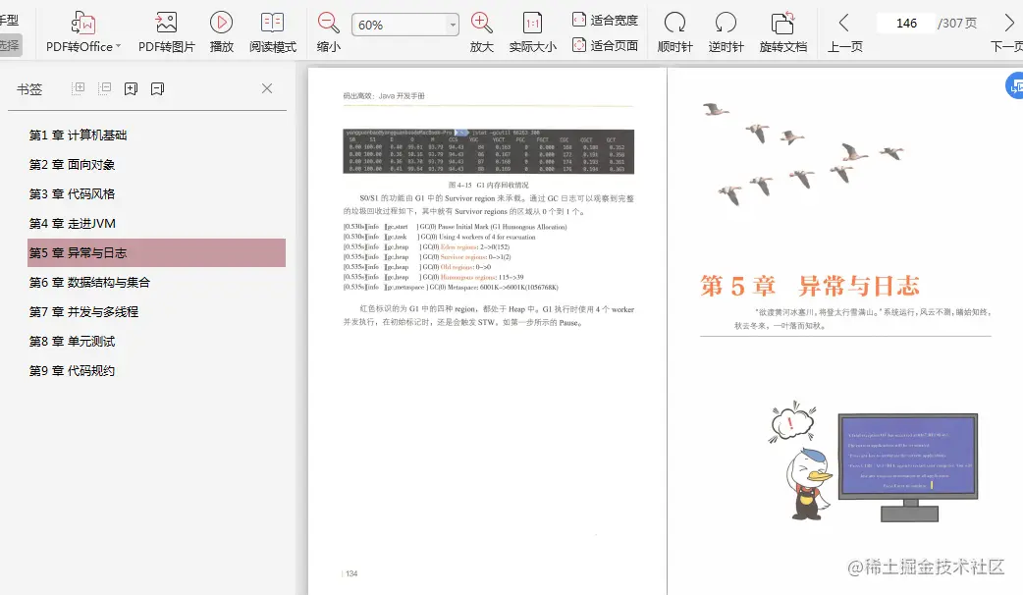Click 旋转文档 rotate document icon

click(x=782, y=24)
